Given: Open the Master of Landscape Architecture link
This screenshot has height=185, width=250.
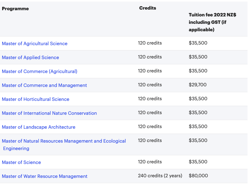Looking at the screenshot, I should [x=39, y=127].
